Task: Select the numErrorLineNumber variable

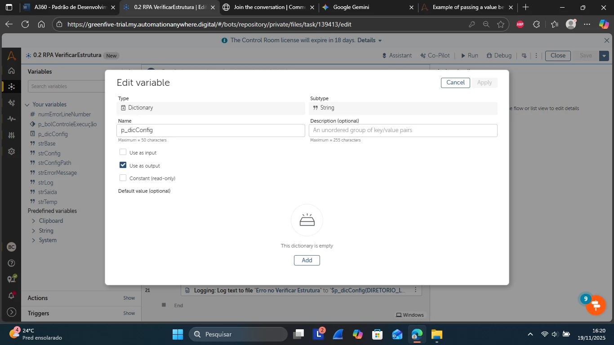Action: coord(64,115)
